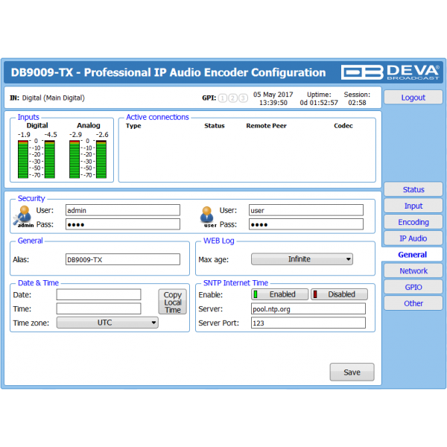Enable SNTP Internet Time
This screenshot has height=447, width=447.
[x=279, y=294]
